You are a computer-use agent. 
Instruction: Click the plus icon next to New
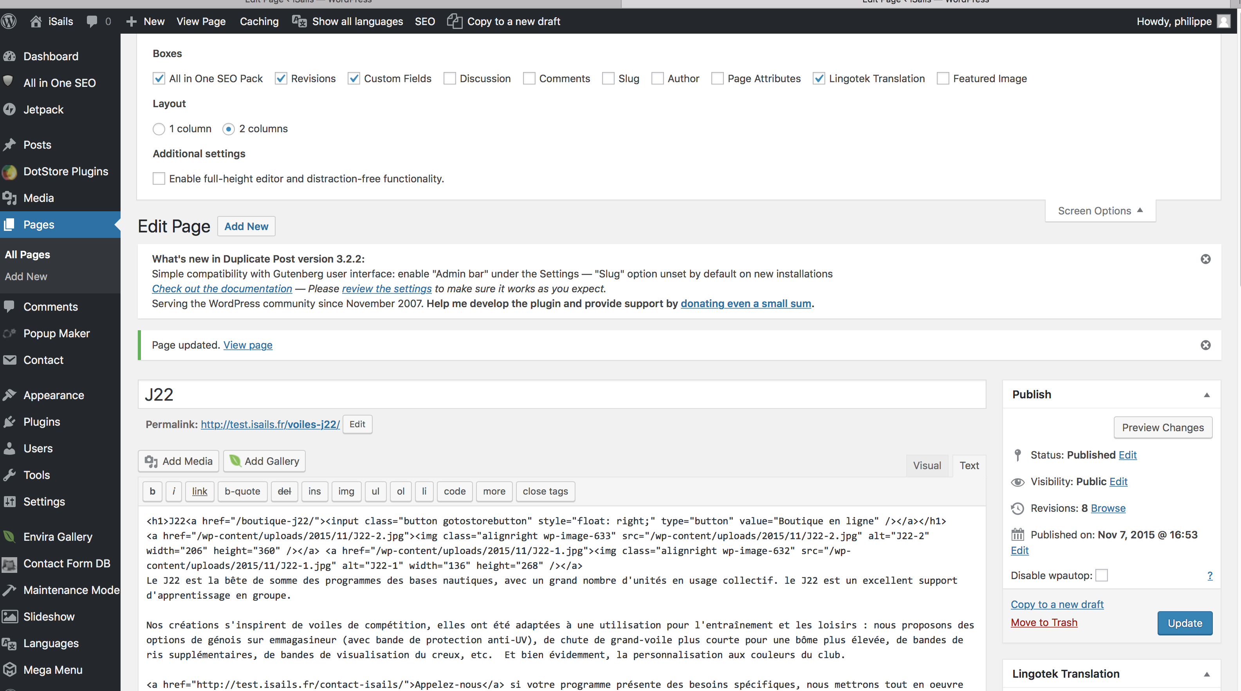click(x=131, y=21)
